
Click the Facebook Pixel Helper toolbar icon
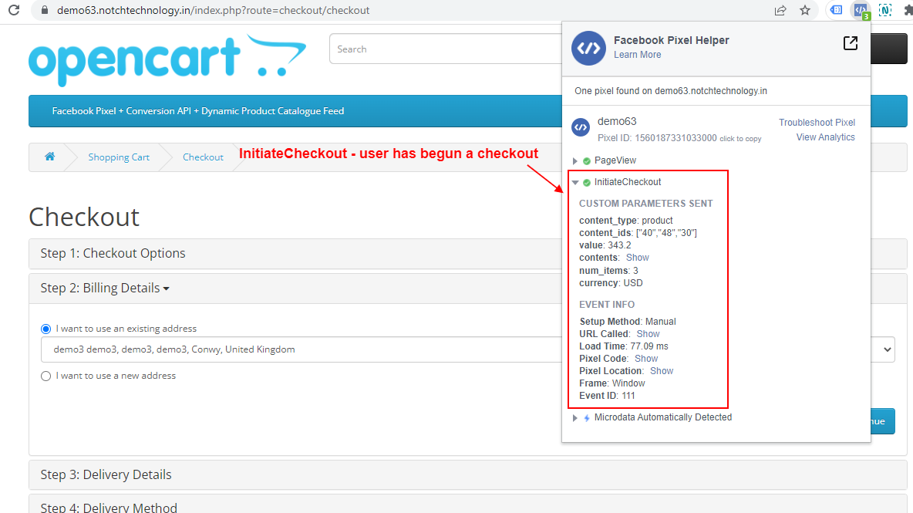coord(859,10)
